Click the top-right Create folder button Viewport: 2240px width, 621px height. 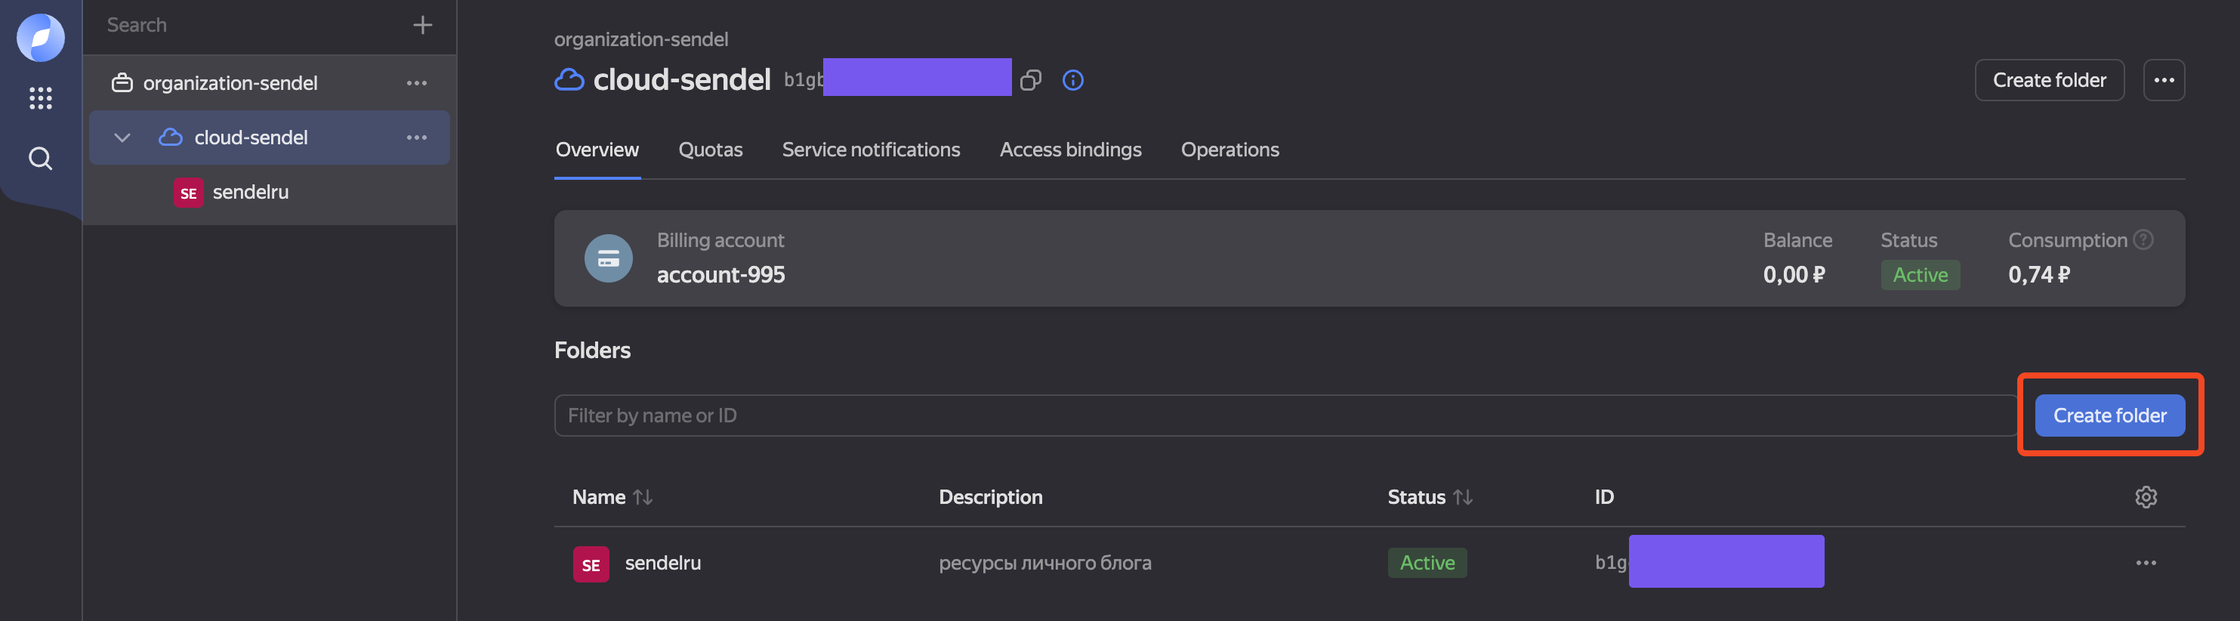(2050, 80)
